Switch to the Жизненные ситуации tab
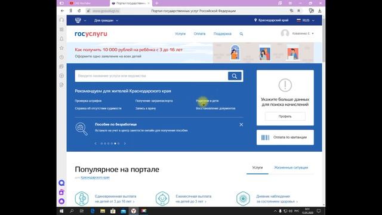The height and width of the screenshot is (215, 382). (291, 168)
